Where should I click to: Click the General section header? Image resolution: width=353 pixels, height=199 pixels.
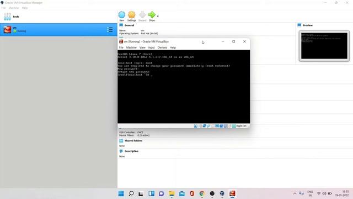coord(129,25)
